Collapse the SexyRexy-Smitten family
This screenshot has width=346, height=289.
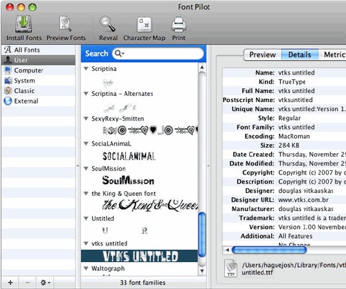point(86,119)
